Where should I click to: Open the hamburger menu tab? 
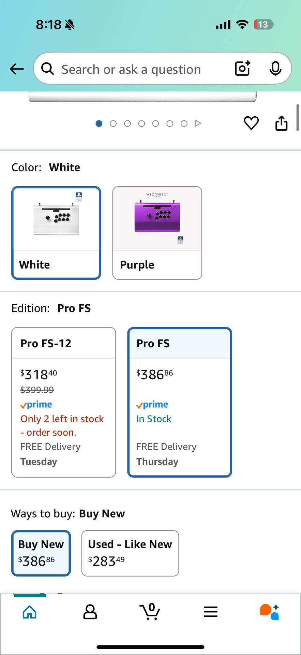coord(210,612)
